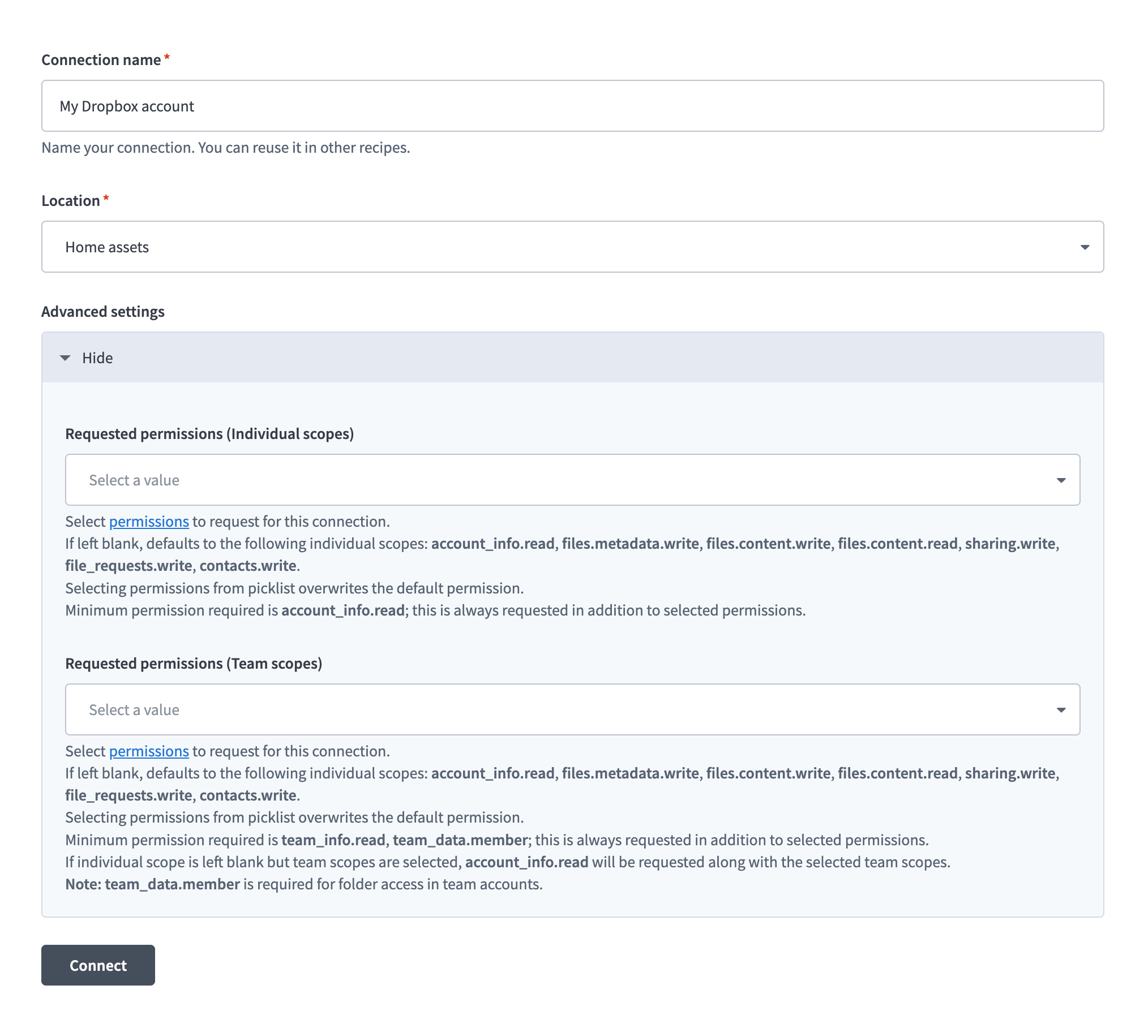The height and width of the screenshot is (1024, 1144).
Task: Click the Requested permissions (Team scopes) heading
Action: click(x=193, y=663)
